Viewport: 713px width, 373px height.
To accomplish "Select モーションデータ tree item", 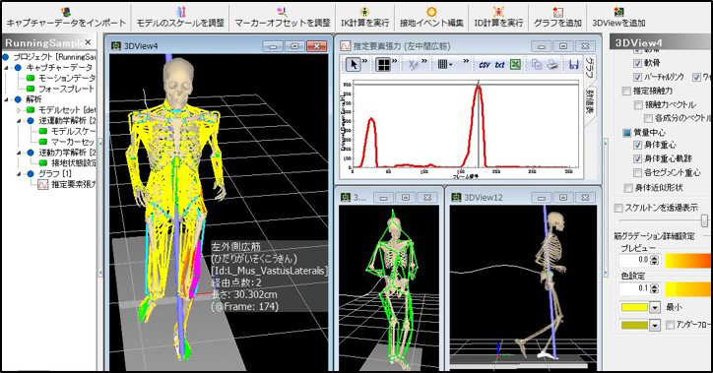I will coord(66,78).
